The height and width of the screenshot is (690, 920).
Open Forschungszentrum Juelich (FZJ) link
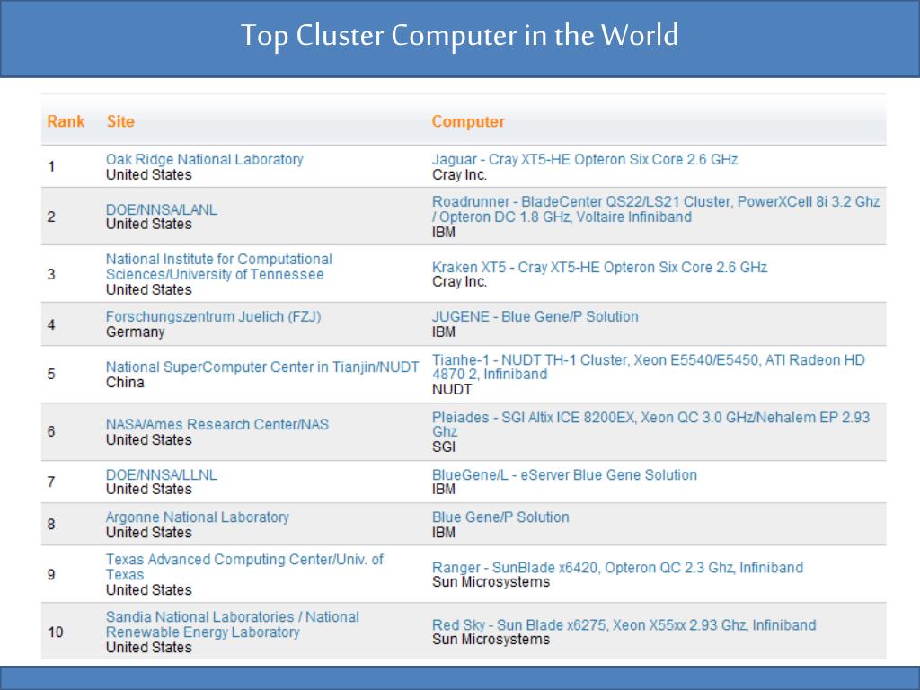click(x=213, y=317)
